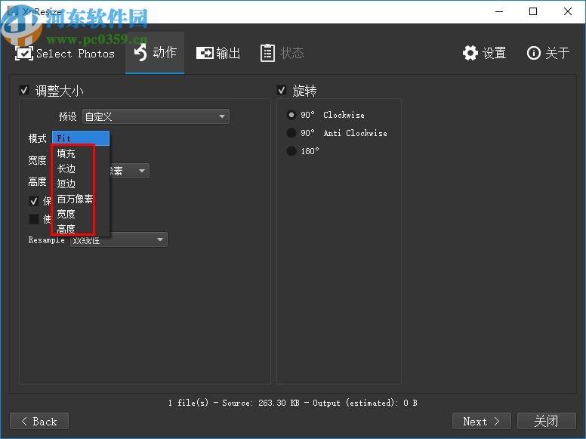Expand the 预设 自定义 dropdown
This screenshot has height=439, width=586.
pos(156,116)
